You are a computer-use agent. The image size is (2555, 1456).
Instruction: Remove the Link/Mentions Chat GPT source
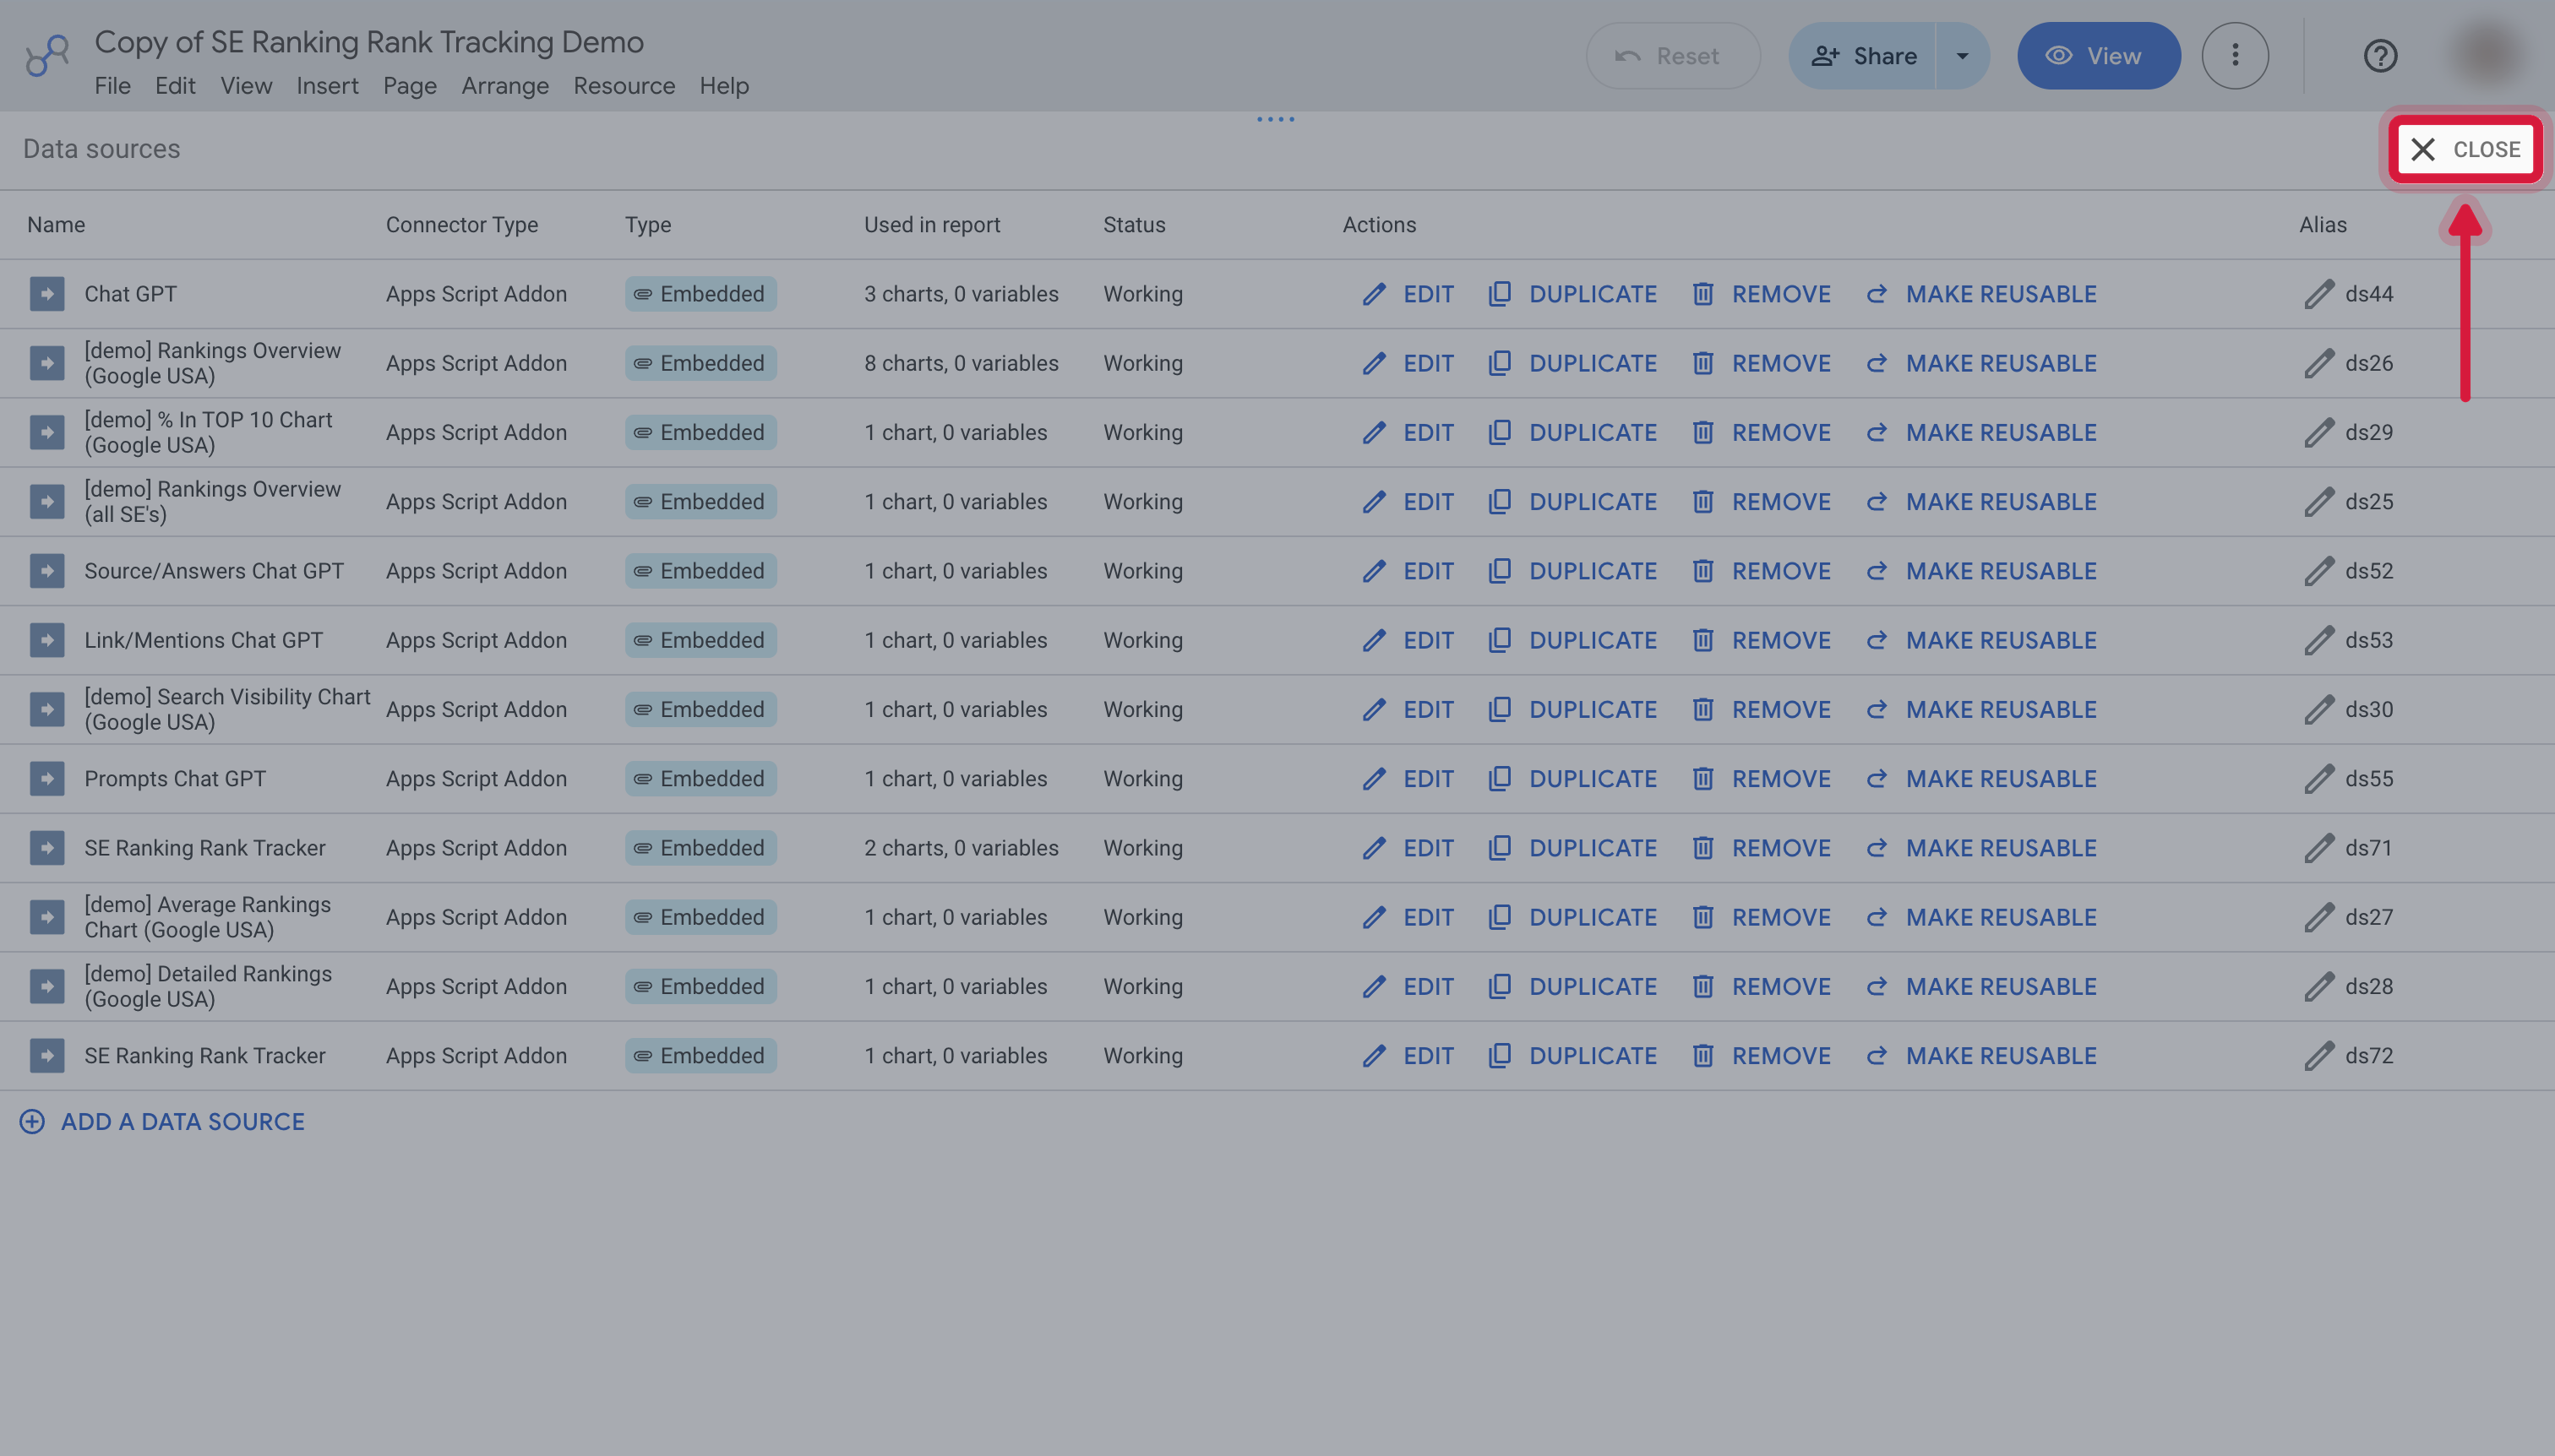click(x=1761, y=640)
